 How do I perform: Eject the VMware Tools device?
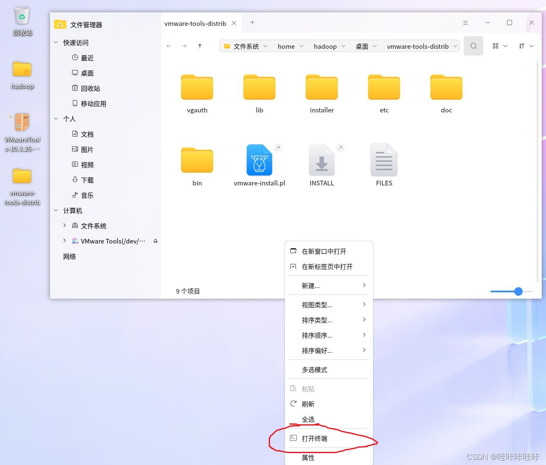click(156, 241)
